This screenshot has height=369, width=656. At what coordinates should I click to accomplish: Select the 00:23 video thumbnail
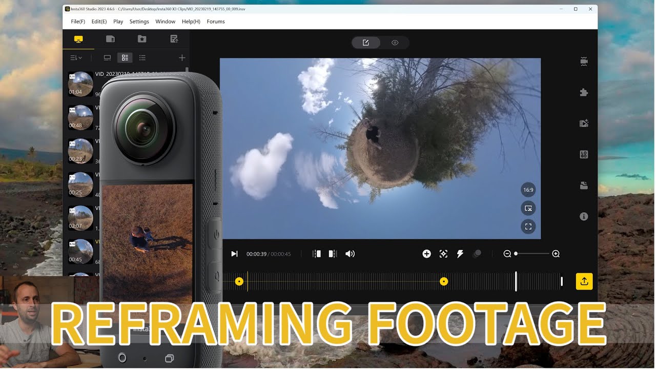(x=80, y=151)
